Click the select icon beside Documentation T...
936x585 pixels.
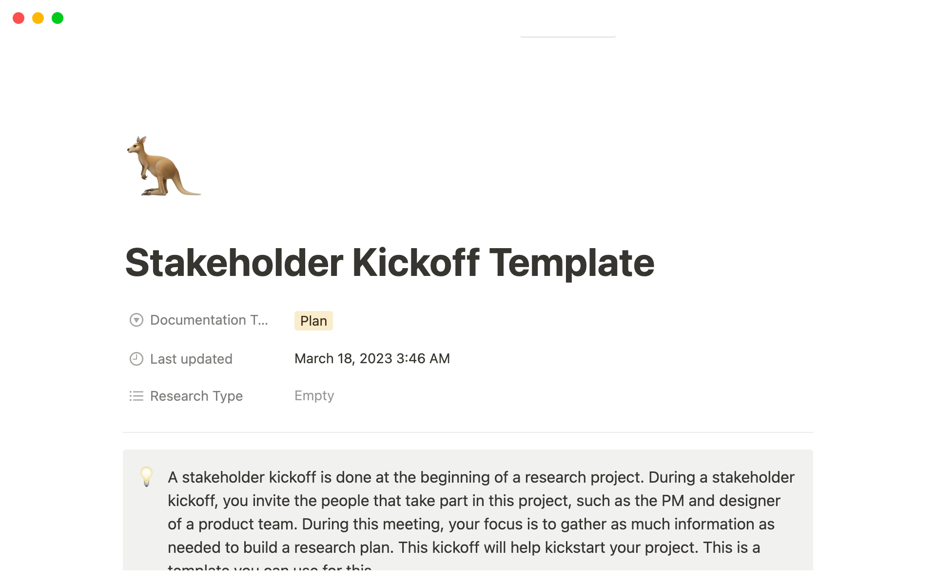pos(136,320)
